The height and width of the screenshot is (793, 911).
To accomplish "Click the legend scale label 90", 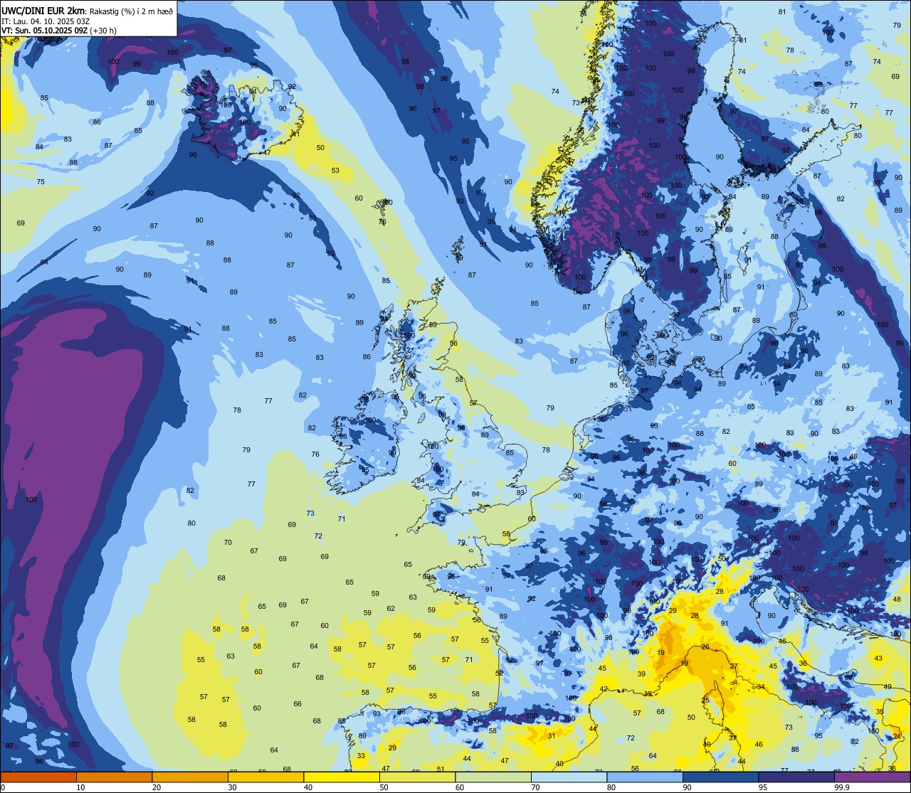I will tap(687, 787).
